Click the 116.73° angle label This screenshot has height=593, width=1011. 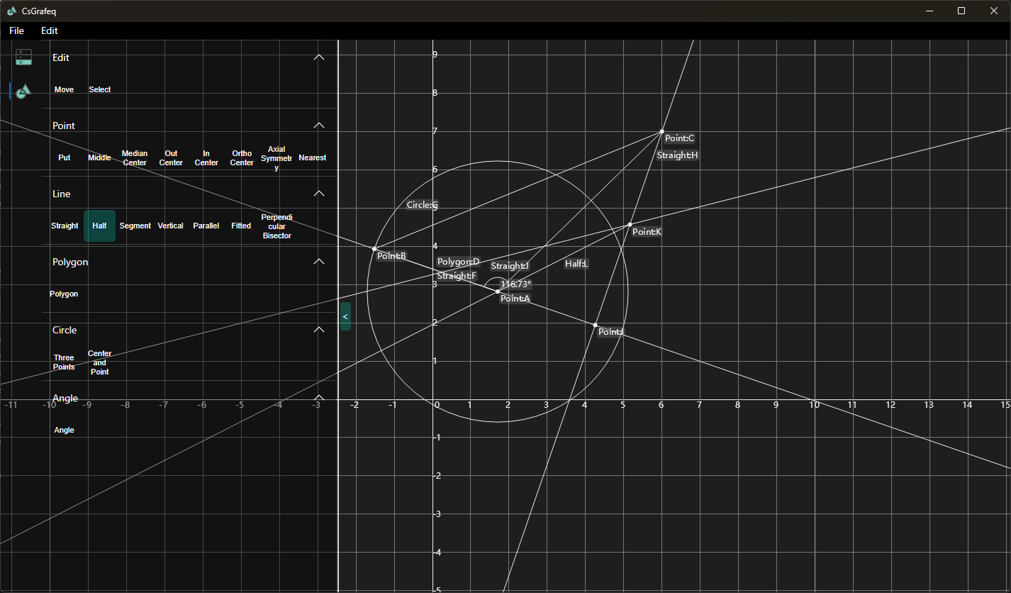click(515, 284)
